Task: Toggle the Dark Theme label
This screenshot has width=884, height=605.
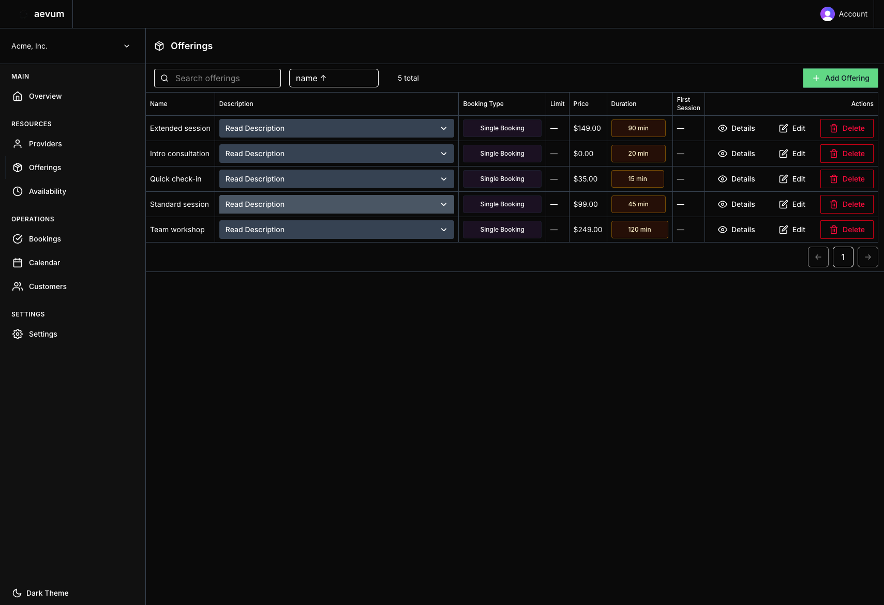Action: [48, 593]
